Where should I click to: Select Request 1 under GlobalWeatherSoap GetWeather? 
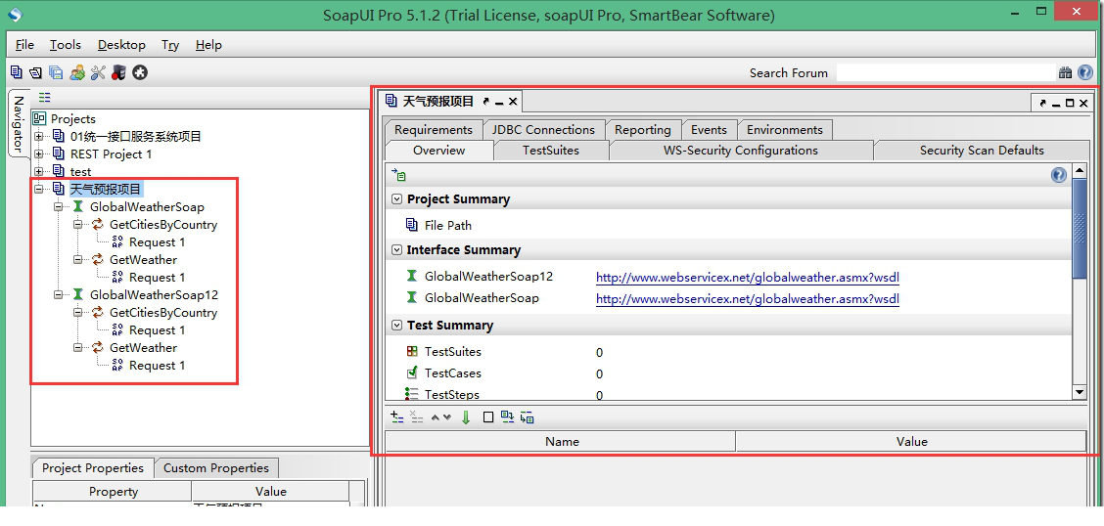click(157, 277)
